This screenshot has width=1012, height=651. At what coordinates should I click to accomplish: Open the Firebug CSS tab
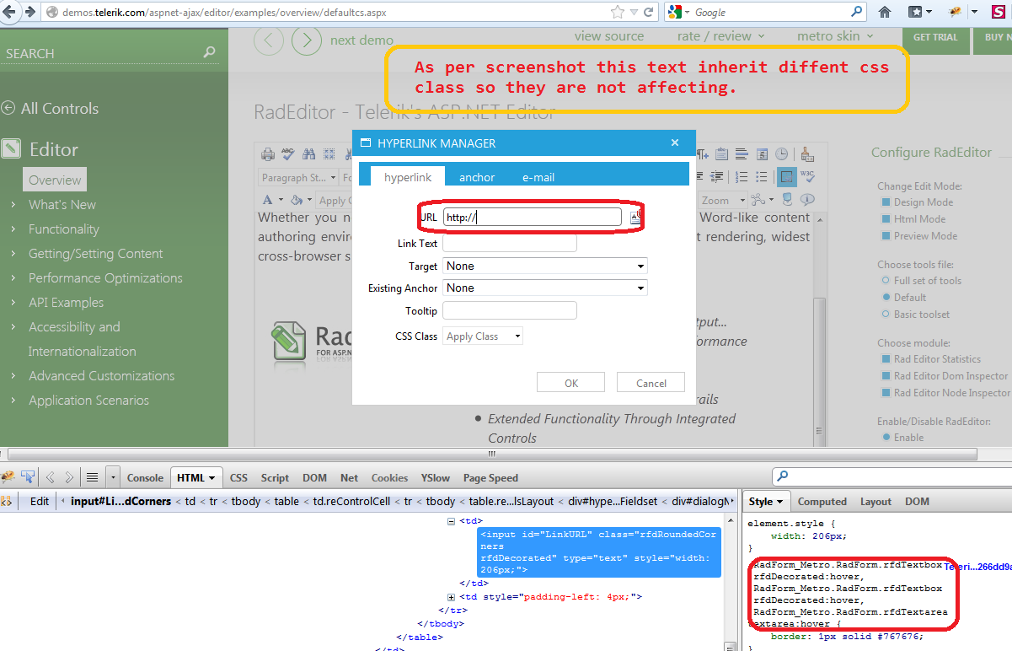pos(239,477)
